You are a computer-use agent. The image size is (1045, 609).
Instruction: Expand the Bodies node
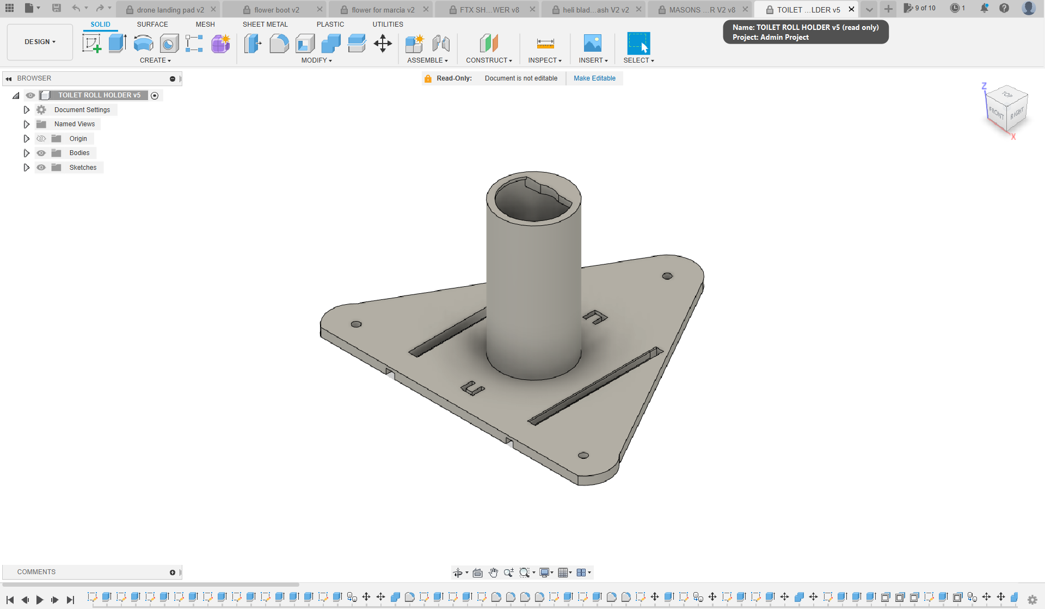[x=26, y=153]
